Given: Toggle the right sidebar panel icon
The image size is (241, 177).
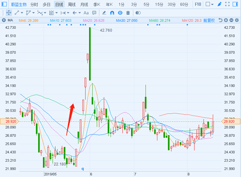Looking at the screenshot, I should coord(235,4).
